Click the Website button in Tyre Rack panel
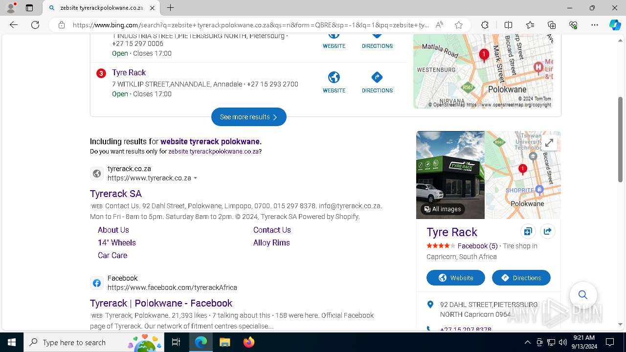 (x=456, y=278)
